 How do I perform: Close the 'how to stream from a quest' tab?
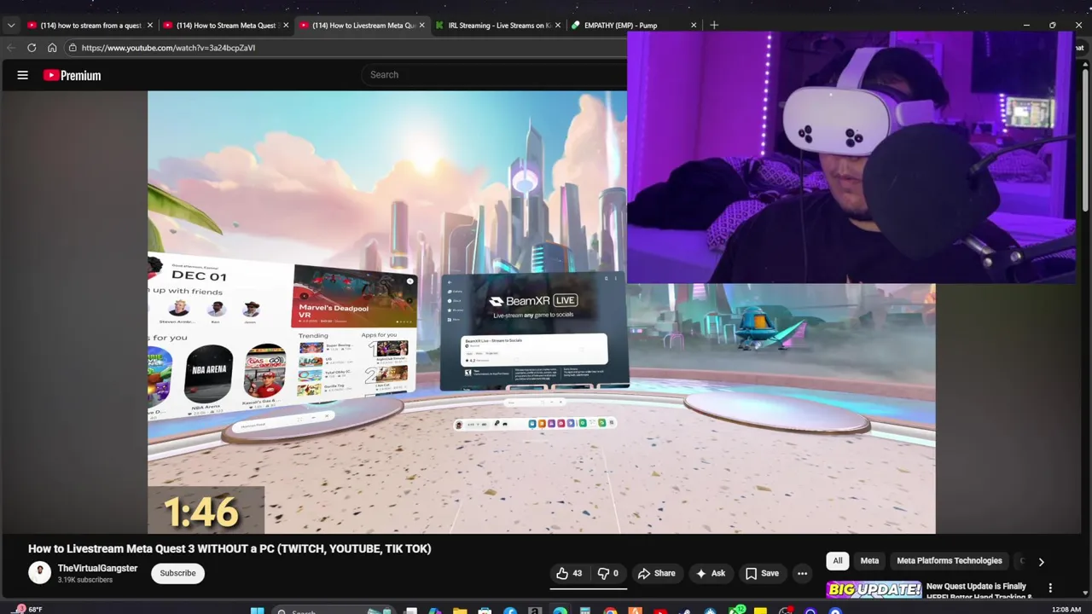[150, 26]
